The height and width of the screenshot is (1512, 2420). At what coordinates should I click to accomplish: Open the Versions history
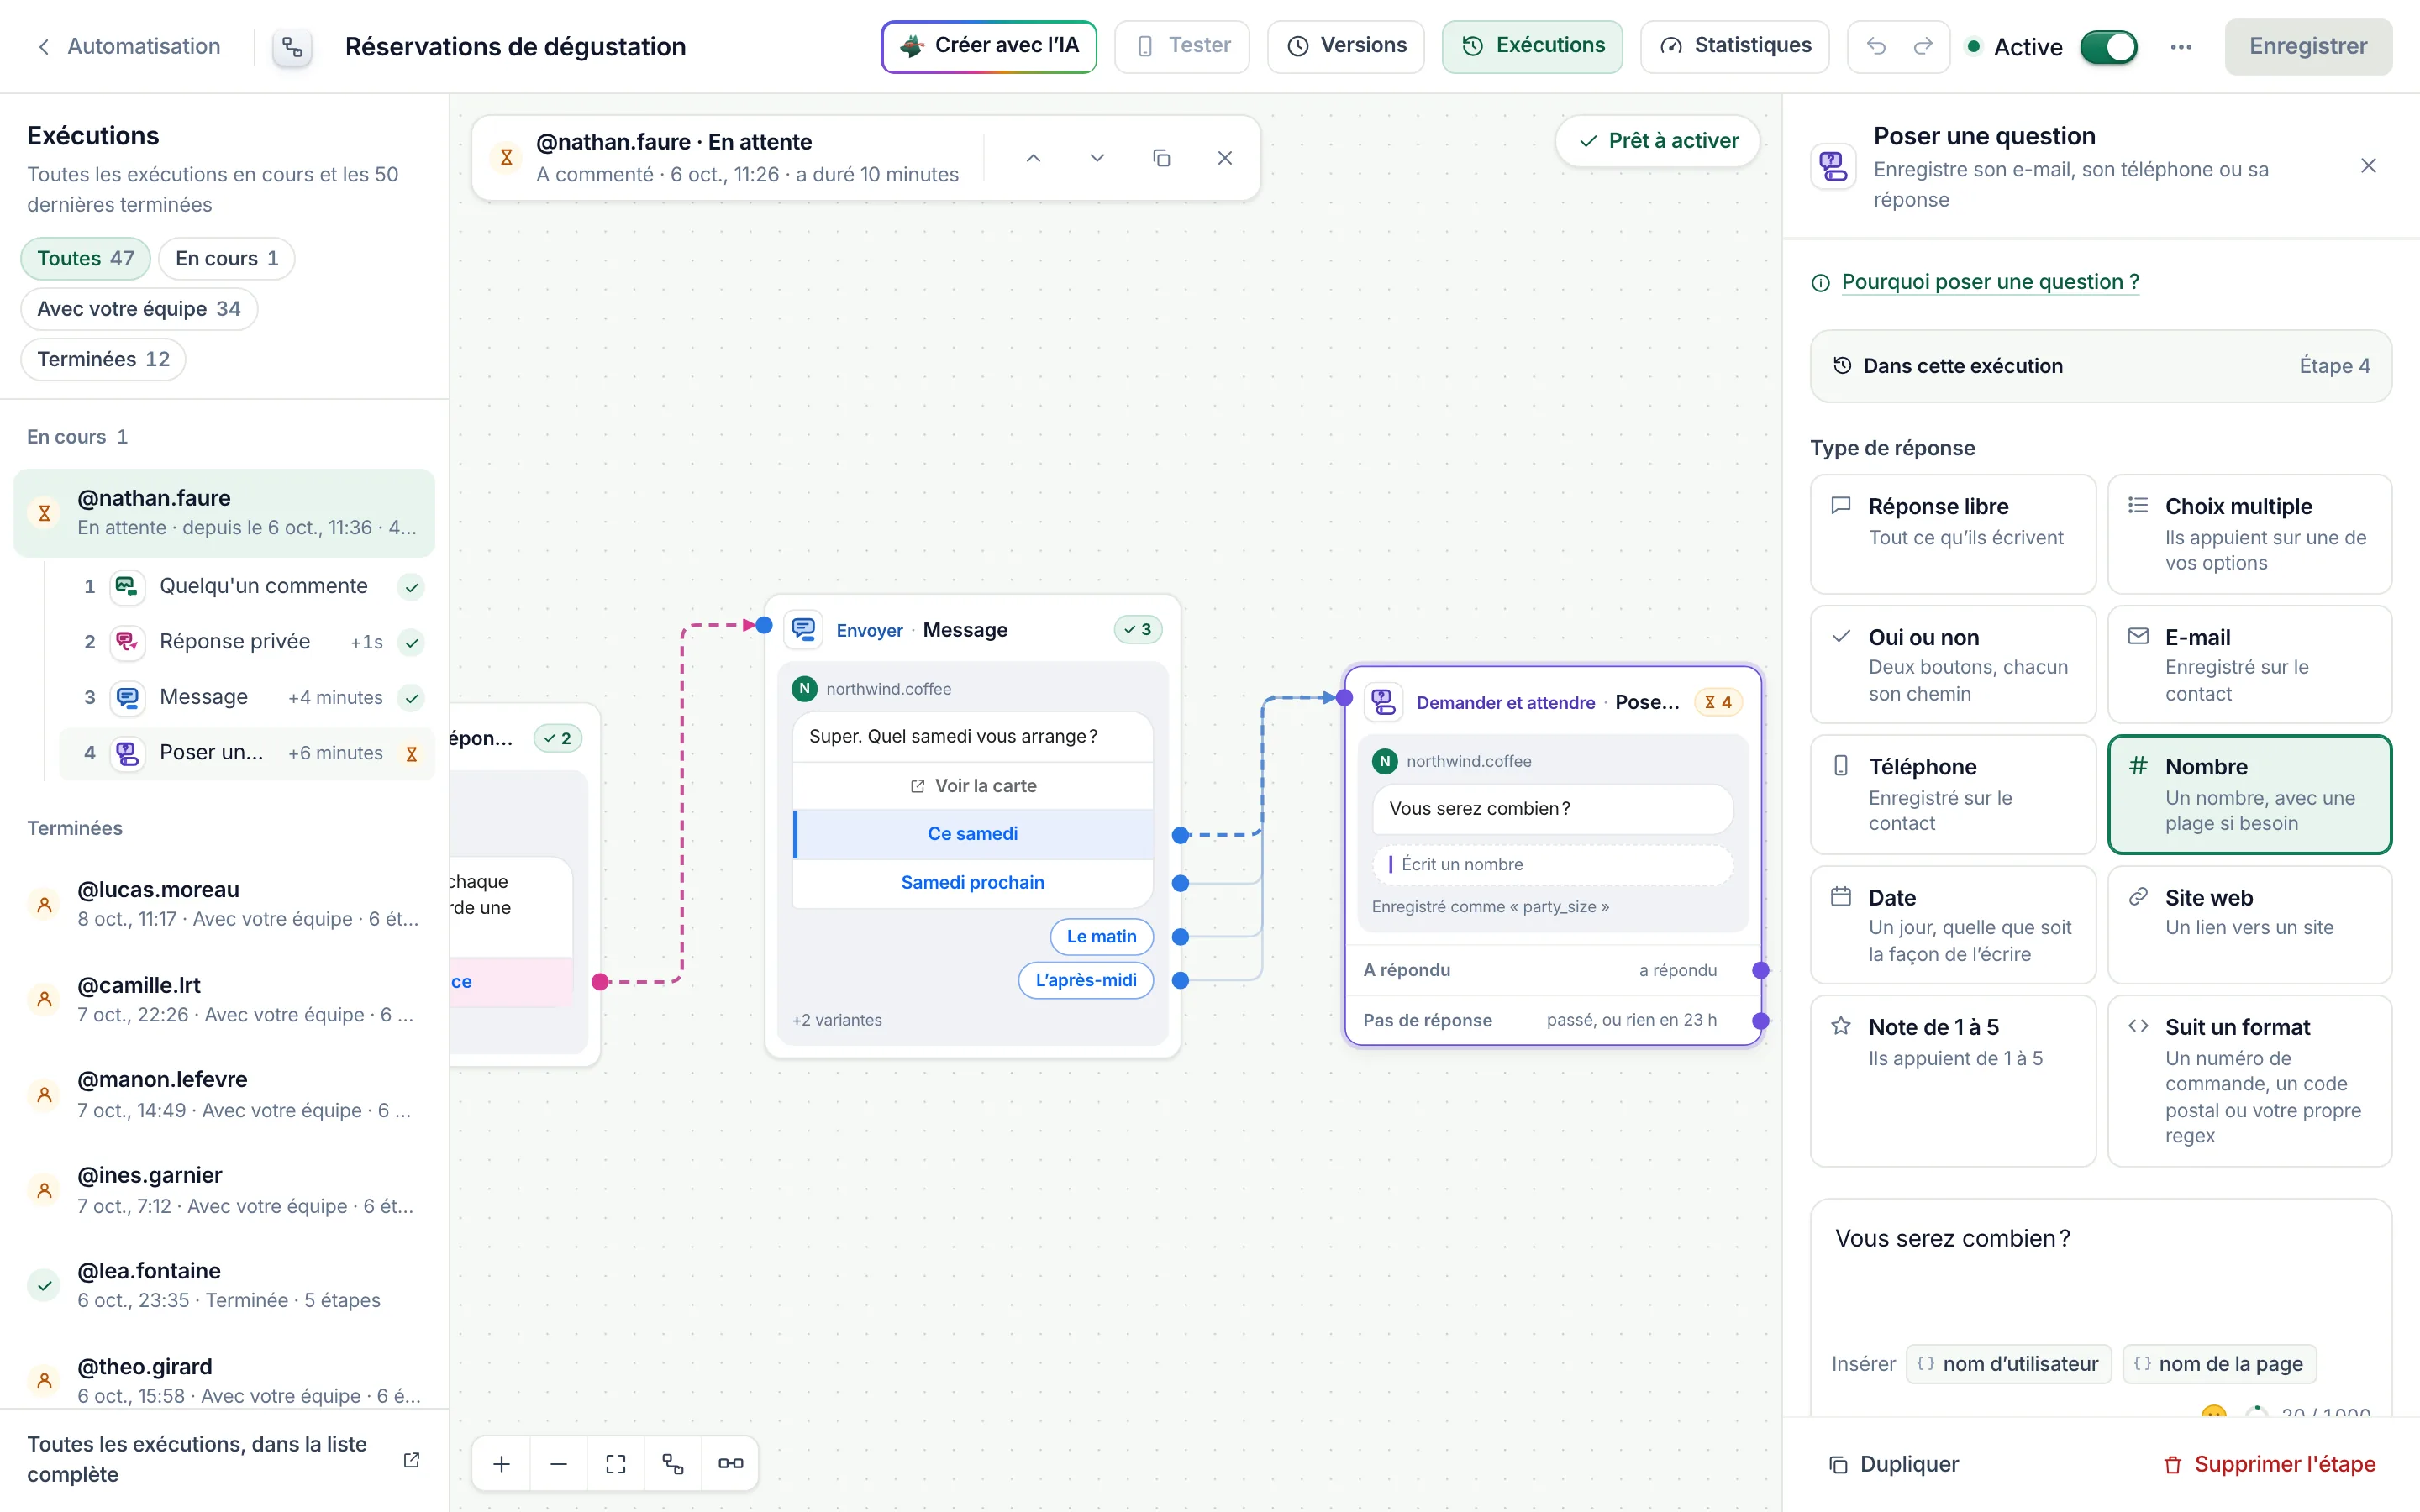pos(1345,46)
